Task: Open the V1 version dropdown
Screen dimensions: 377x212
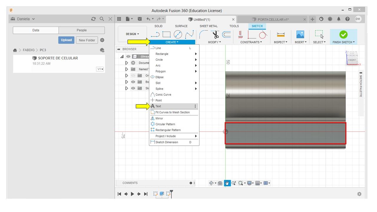Action: coord(100,69)
